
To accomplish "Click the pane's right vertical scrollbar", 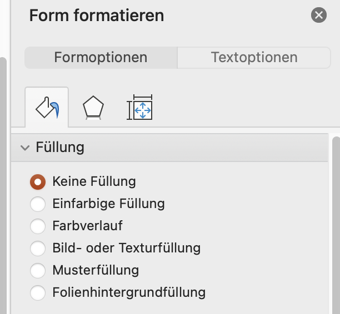I will (x=336, y=225).
